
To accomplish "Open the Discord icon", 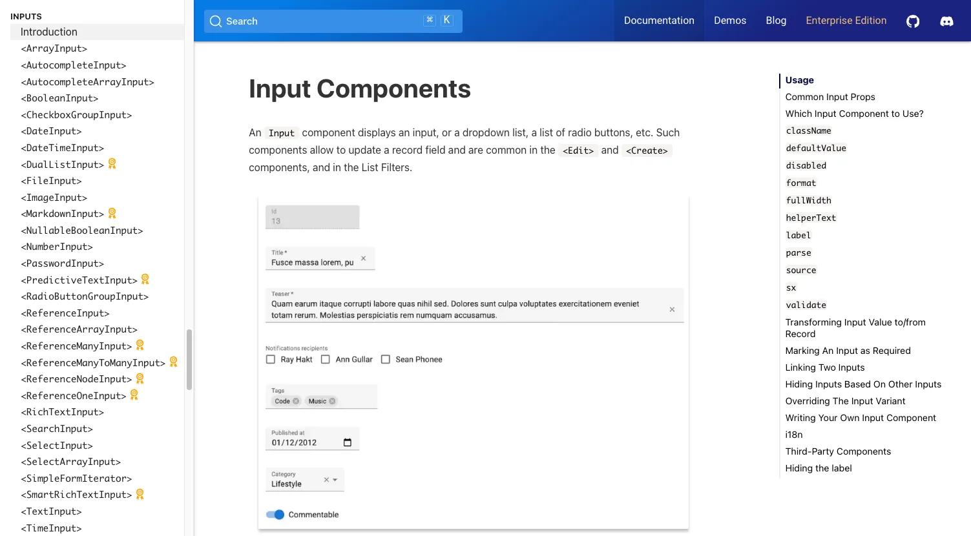I will point(946,21).
